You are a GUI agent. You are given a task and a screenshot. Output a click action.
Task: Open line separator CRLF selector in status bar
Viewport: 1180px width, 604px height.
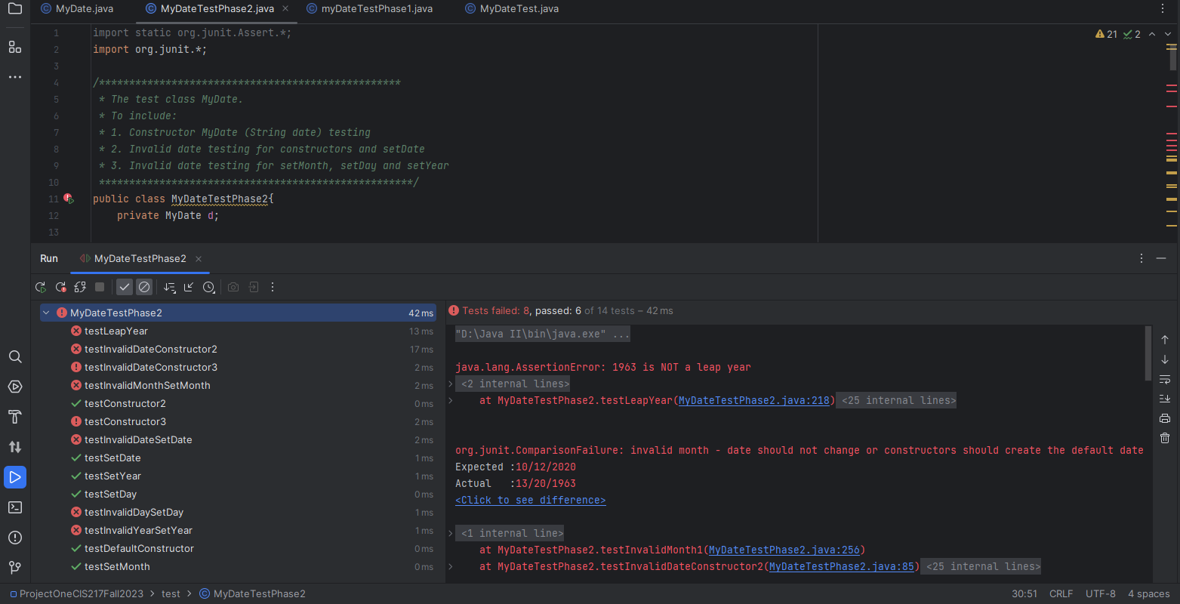tap(1061, 593)
